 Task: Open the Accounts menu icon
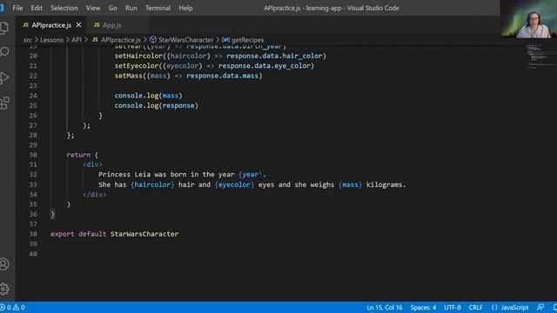pyautogui.click(x=4, y=264)
